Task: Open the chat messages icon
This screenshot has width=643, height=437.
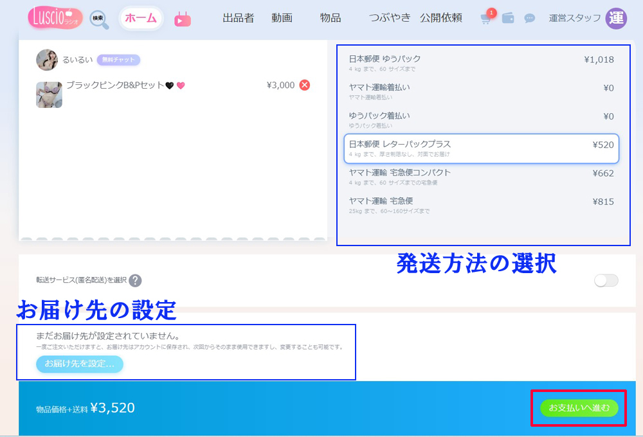Action: 530,19
